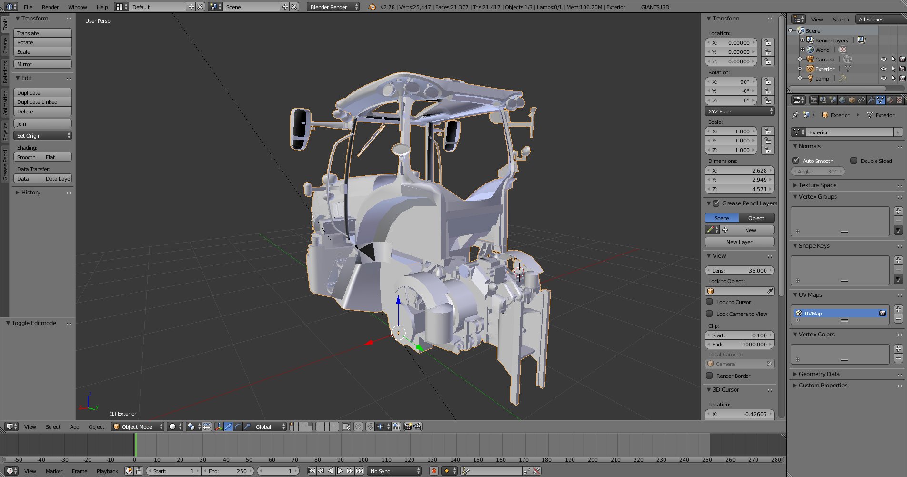
Task: Open the Render menu
Action: click(x=50, y=7)
